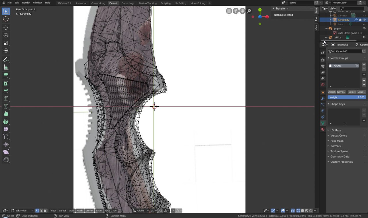This screenshot has width=368, height=218.
Task: Activate the Rip Region tool
Action: [6, 160]
